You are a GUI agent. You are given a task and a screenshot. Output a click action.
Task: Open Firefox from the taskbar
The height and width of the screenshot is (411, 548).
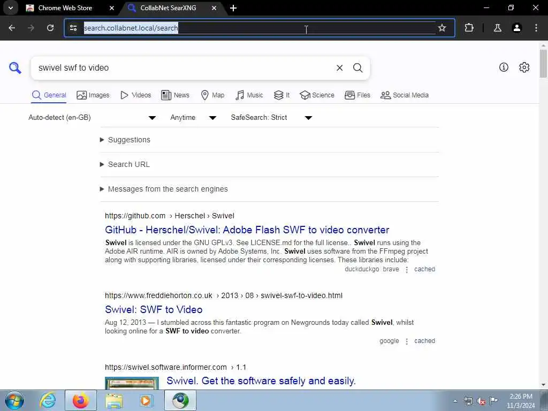81,400
